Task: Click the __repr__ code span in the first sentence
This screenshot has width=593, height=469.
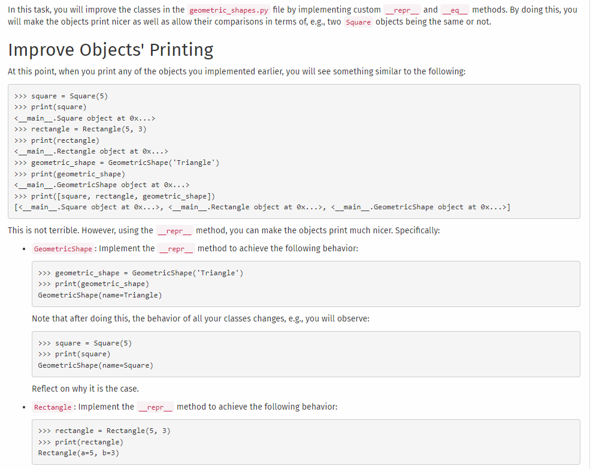Action: 401,10
